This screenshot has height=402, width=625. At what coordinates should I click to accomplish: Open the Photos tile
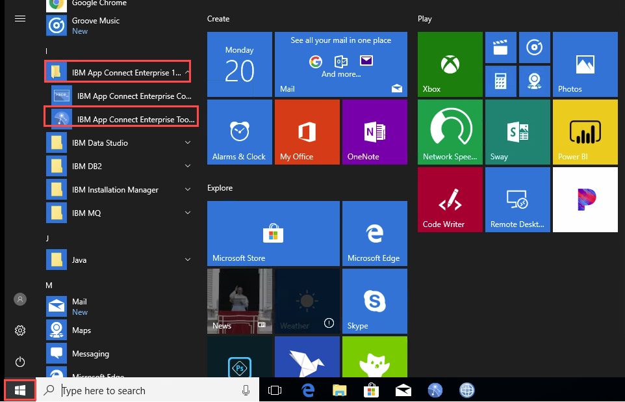585,64
